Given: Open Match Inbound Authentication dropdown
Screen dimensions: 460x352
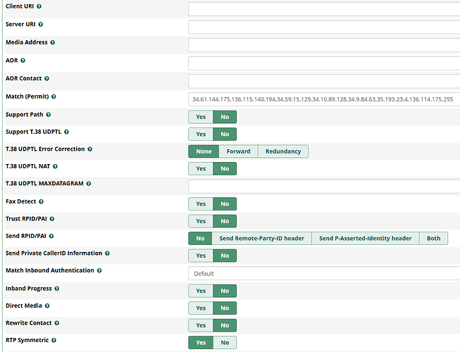Looking at the screenshot, I should [x=324, y=273].
